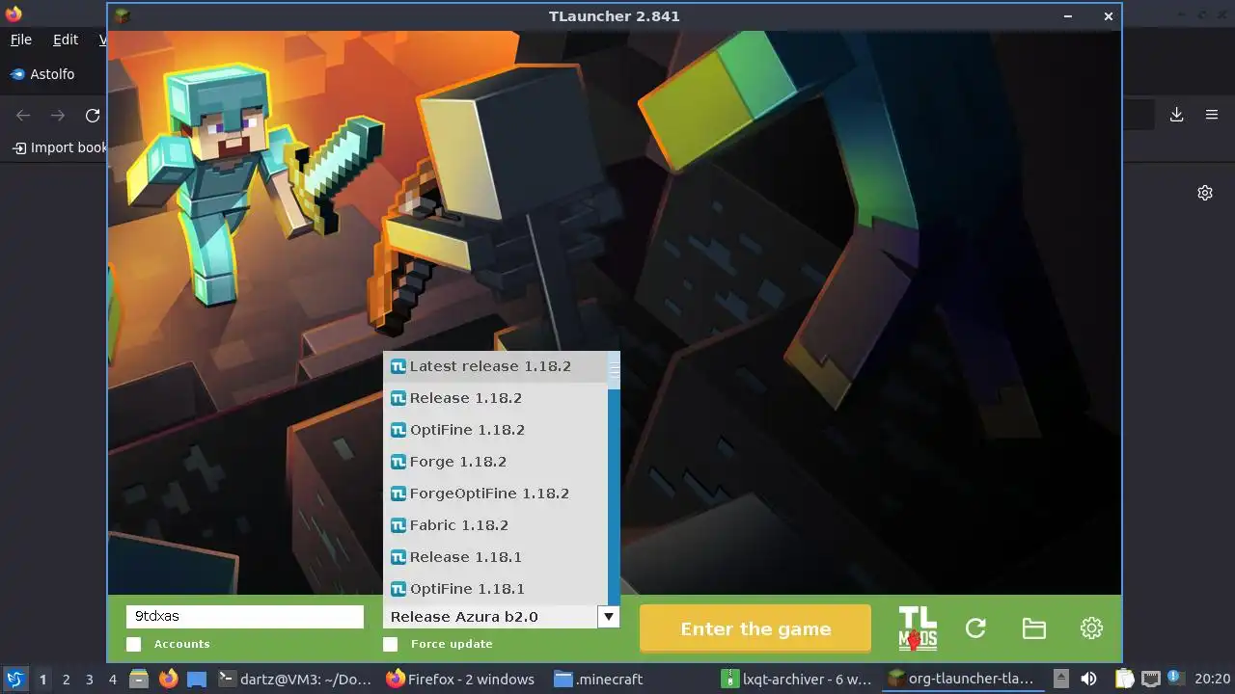Click the refresh versions icon in TLauncher
1235x694 pixels.
click(x=975, y=628)
